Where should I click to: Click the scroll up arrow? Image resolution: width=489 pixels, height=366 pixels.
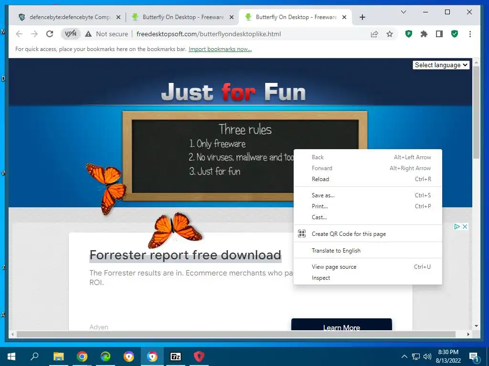point(476,63)
